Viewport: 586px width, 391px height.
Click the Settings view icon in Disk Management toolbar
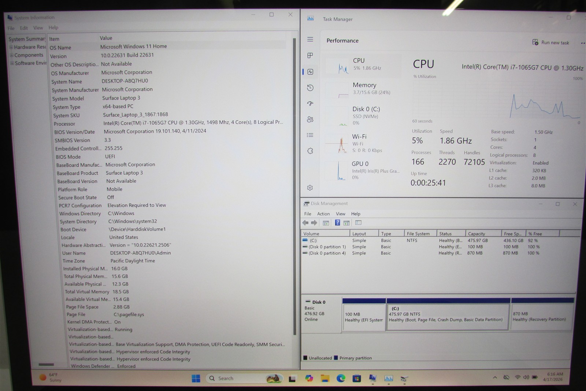click(x=358, y=223)
